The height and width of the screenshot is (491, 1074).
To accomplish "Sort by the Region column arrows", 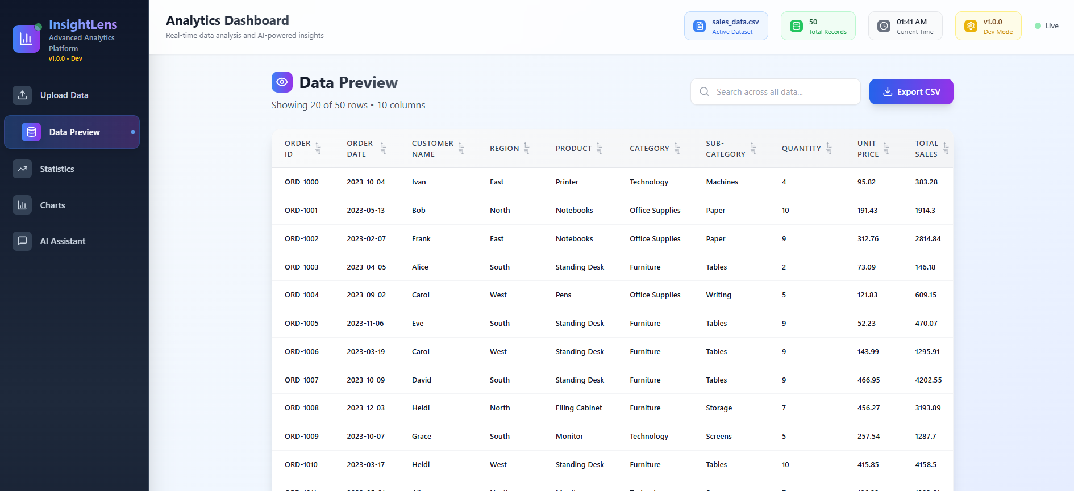I will (526, 149).
